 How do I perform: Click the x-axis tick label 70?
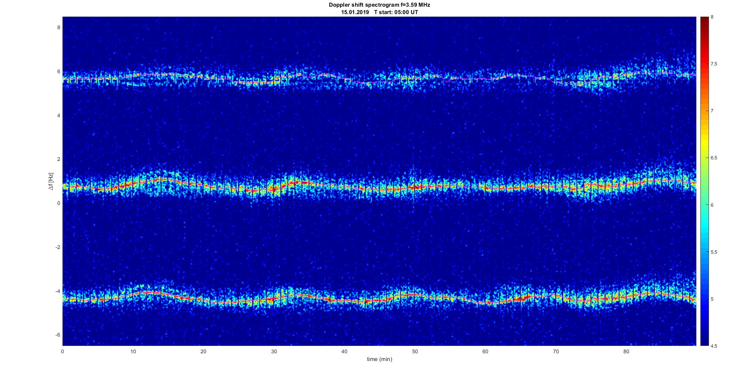tap(556, 351)
